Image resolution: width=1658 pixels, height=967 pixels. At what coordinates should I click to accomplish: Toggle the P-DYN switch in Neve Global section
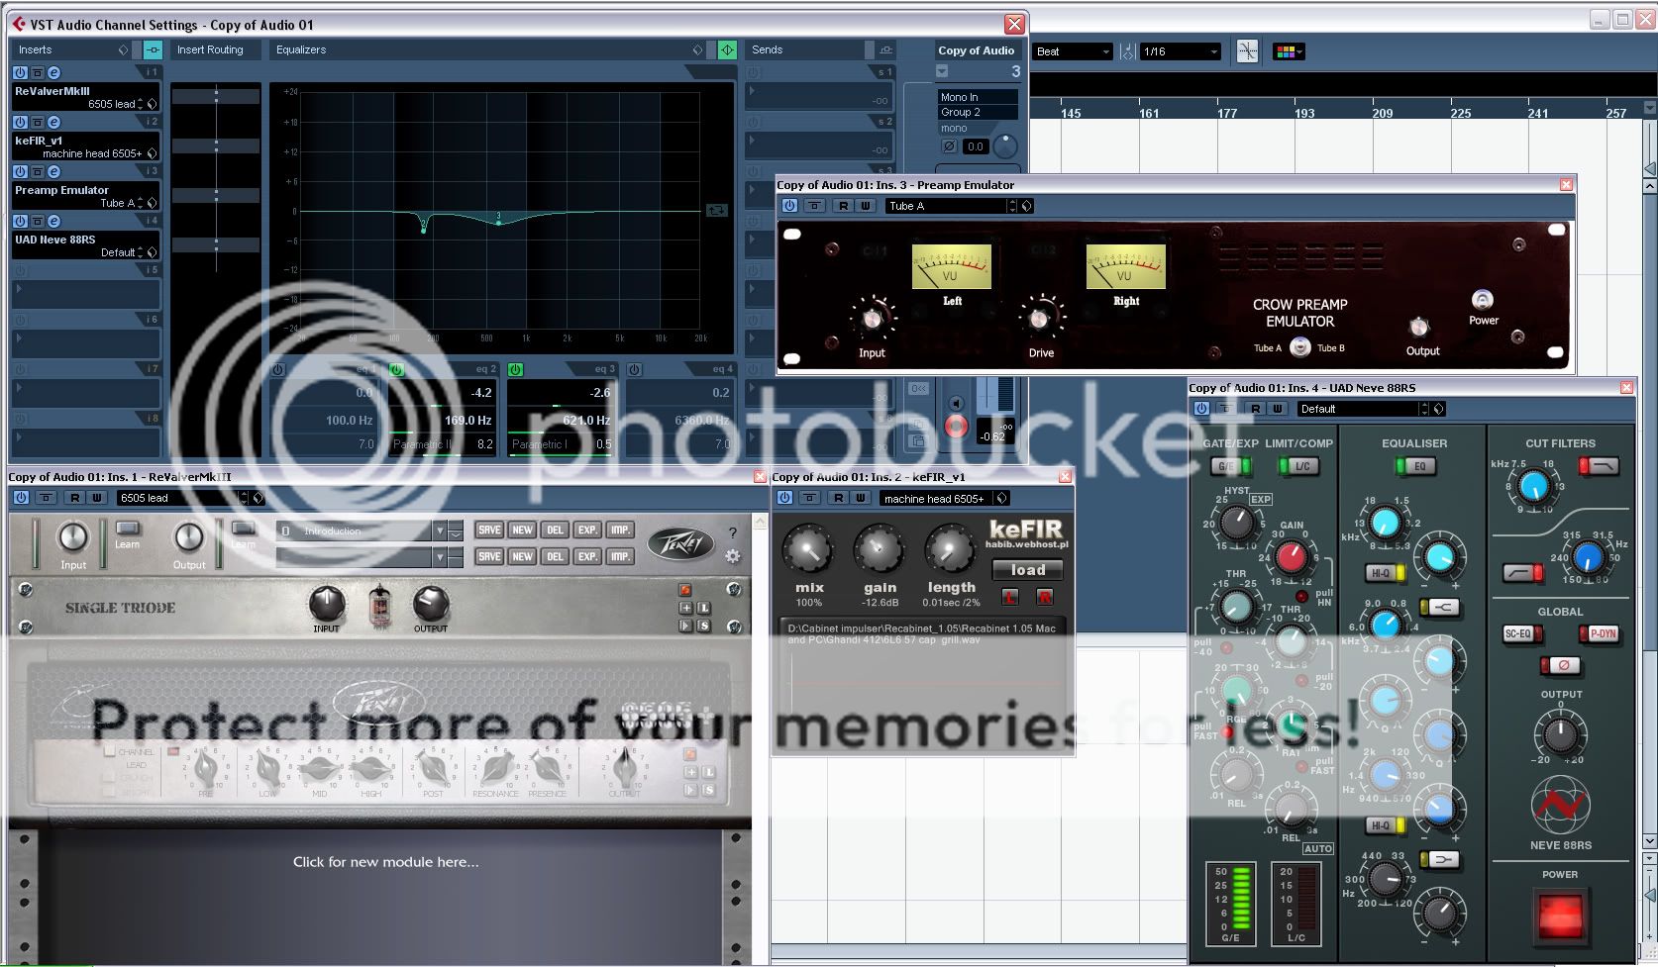[1598, 634]
